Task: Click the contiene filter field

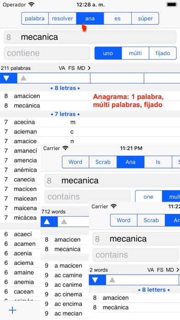Action: coord(47,53)
